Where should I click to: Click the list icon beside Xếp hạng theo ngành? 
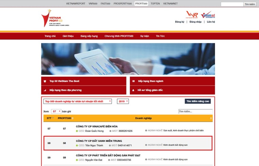coord(134,81)
